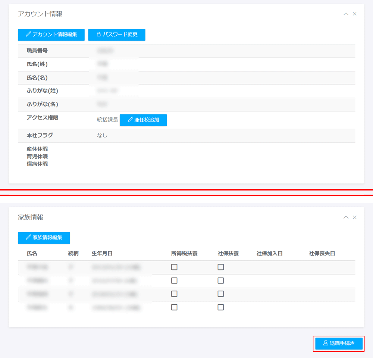The height and width of the screenshot is (358, 373).
Task: Enable 所得税扶養 in the third family row
Action: click(174, 294)
